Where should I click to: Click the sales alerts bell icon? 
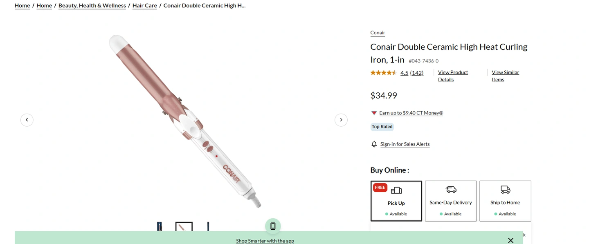click(374, 144)
